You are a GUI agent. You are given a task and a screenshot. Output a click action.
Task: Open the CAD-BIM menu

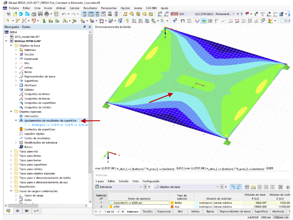click(x=151, y=8)
